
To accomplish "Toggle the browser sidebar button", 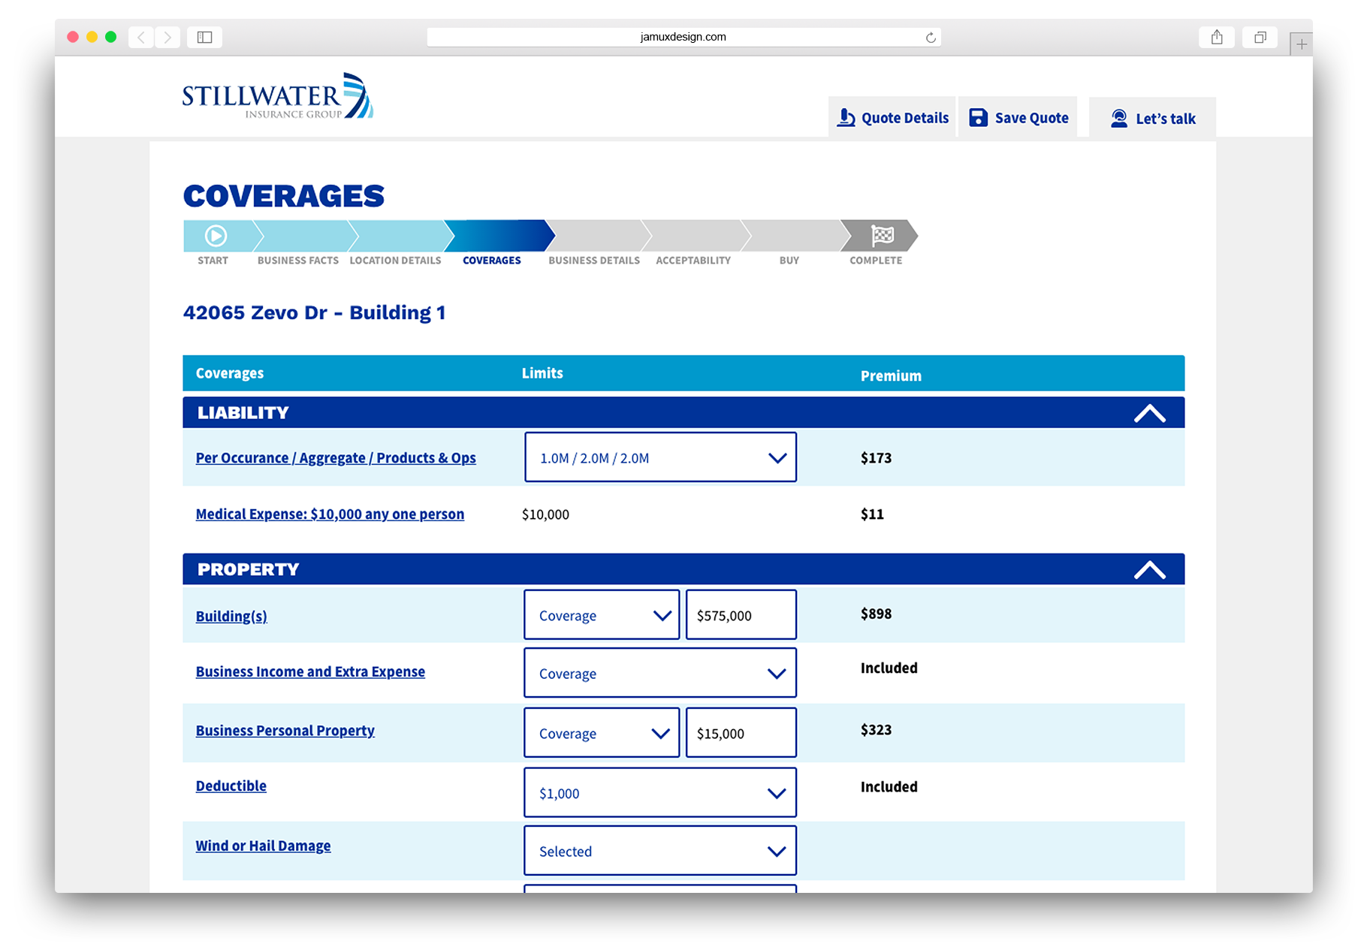I will pos(204,37).
